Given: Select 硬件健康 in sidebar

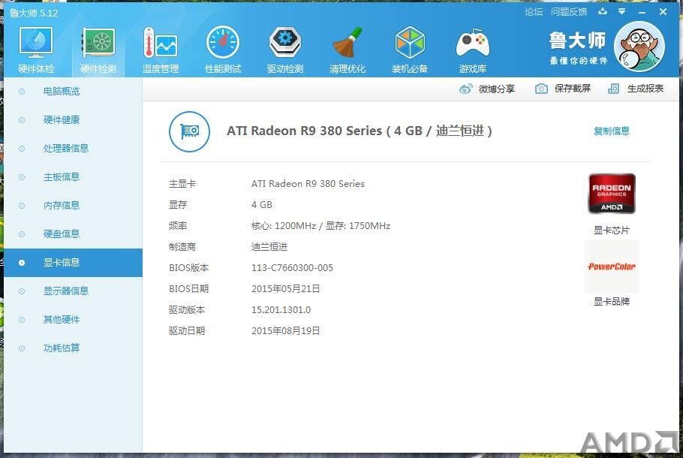Looking at the screenshot, I should pyautogui.click(x=74, y=120).
